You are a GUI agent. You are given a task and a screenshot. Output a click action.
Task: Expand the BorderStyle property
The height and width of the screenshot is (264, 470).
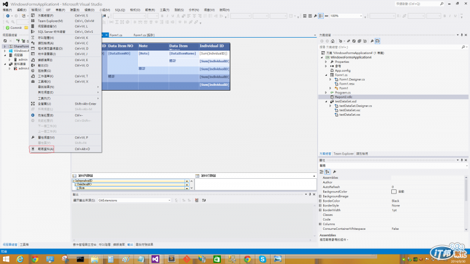320,206
